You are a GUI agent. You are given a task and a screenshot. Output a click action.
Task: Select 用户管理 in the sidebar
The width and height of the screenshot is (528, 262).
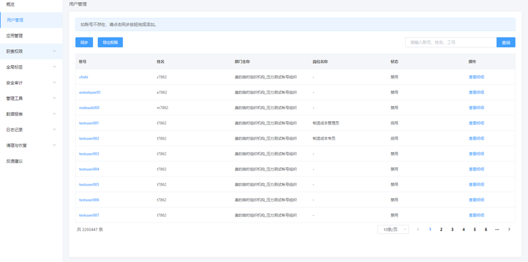click(x=31, y=20)
